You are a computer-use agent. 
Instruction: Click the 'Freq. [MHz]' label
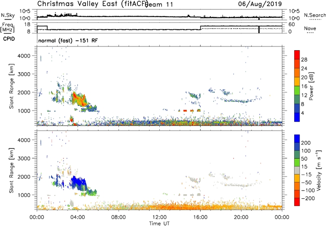7,28
